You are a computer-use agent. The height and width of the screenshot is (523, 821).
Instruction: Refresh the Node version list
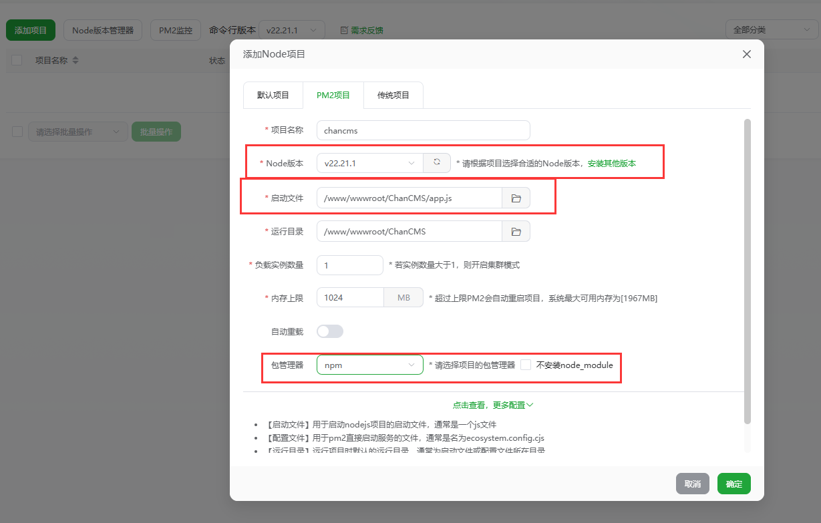tap(437, 162)
